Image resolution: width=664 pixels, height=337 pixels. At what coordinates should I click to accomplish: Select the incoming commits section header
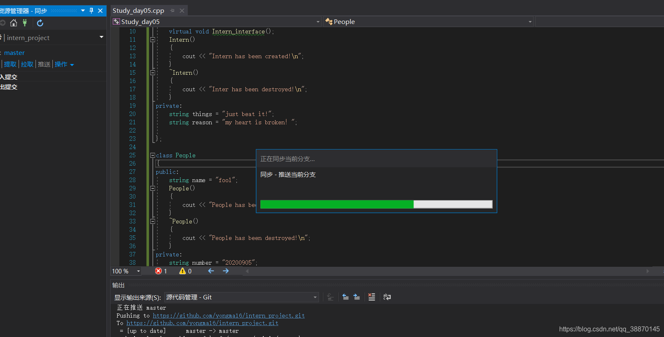pos(9,77)
